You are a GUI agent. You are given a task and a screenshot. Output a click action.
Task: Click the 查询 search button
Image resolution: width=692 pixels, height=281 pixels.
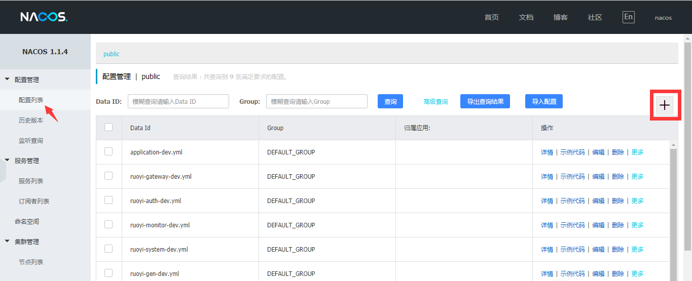(x=390, y=101)
